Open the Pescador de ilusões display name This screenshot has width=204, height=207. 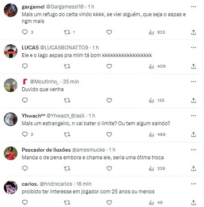pyautogui.click(x=46, y=150)
